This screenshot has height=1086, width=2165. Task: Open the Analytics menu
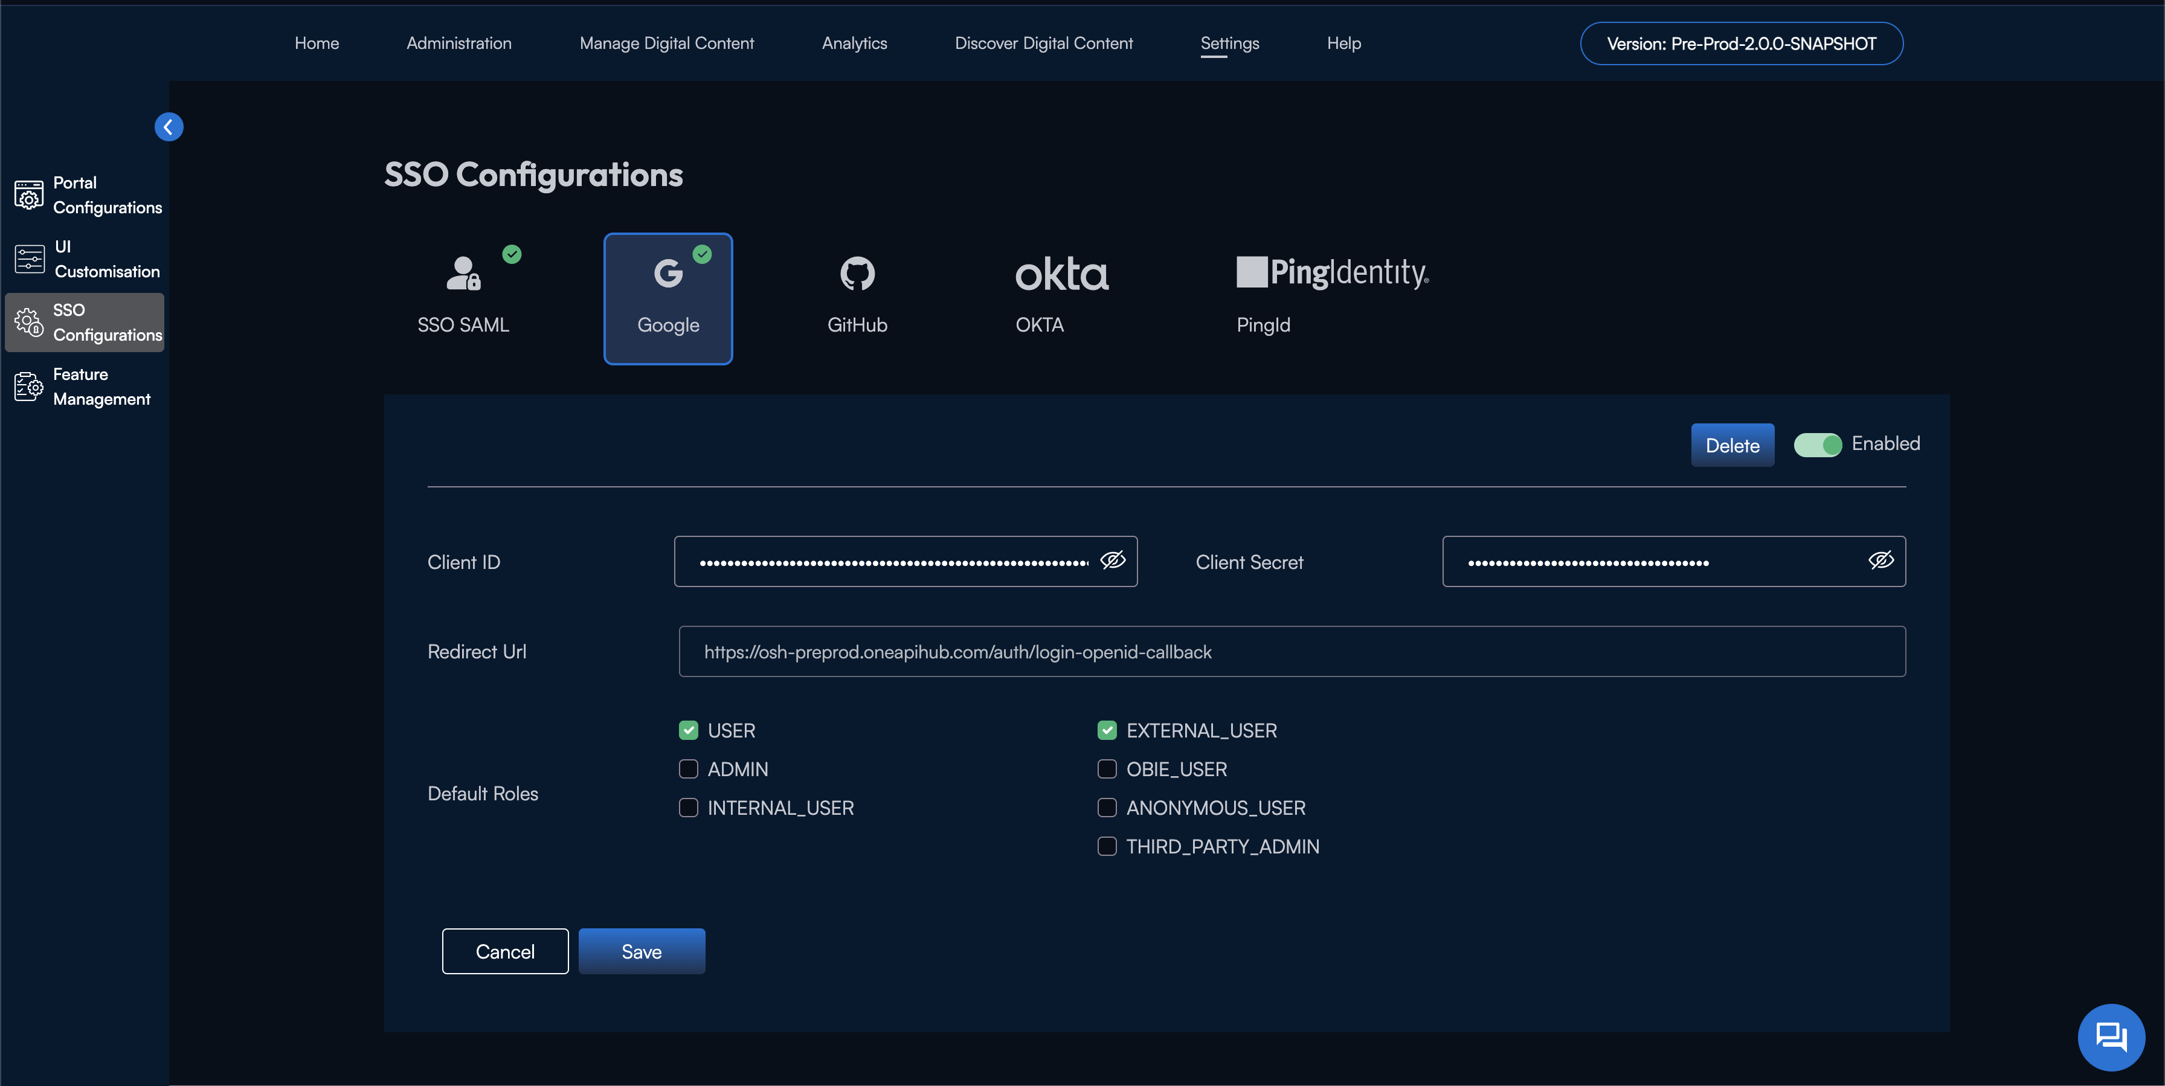(x=854, y=43)
